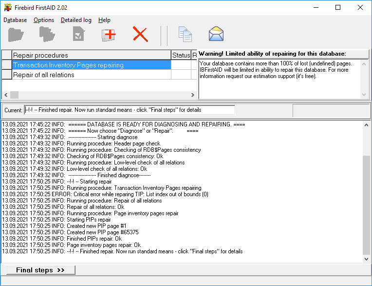
Task: Click log scrollbar down arrow
Action: (366, 259)
